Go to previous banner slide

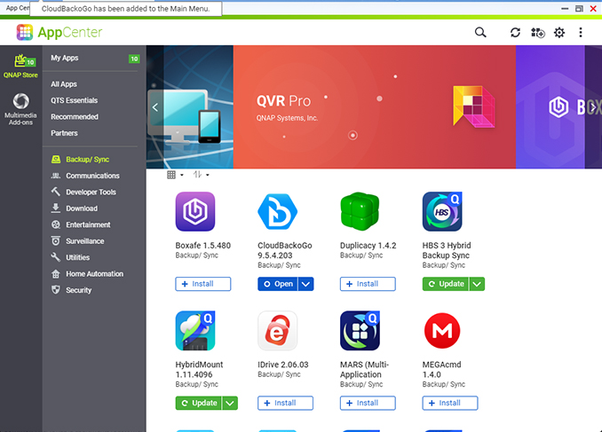pyautogui.click(x=155, y=107)
